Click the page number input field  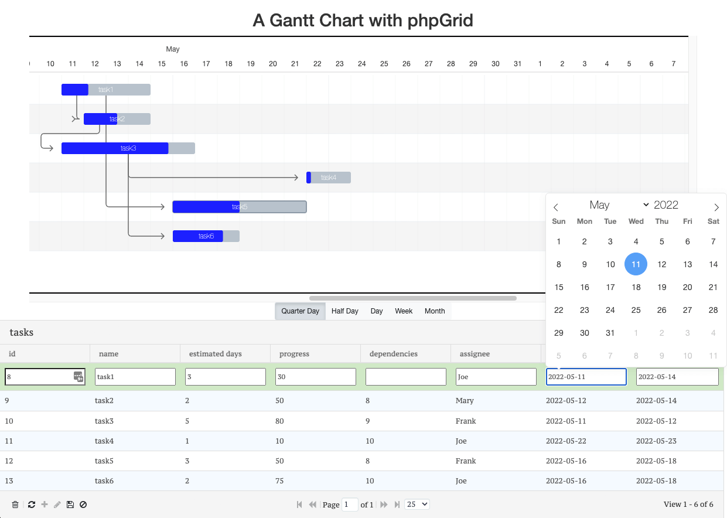(x=350, y=505)
